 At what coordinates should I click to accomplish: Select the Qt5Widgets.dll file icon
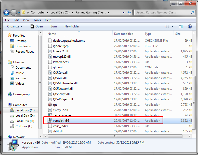click(50, 99)
